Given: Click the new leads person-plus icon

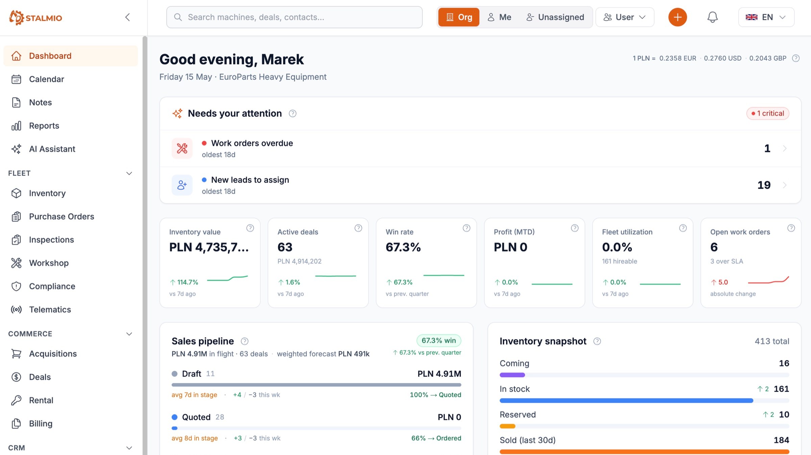Looking at the screenshot, I should pos(182,185).
